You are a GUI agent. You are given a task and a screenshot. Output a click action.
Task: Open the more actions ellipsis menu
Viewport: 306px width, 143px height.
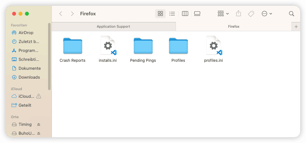click(267, 14)
